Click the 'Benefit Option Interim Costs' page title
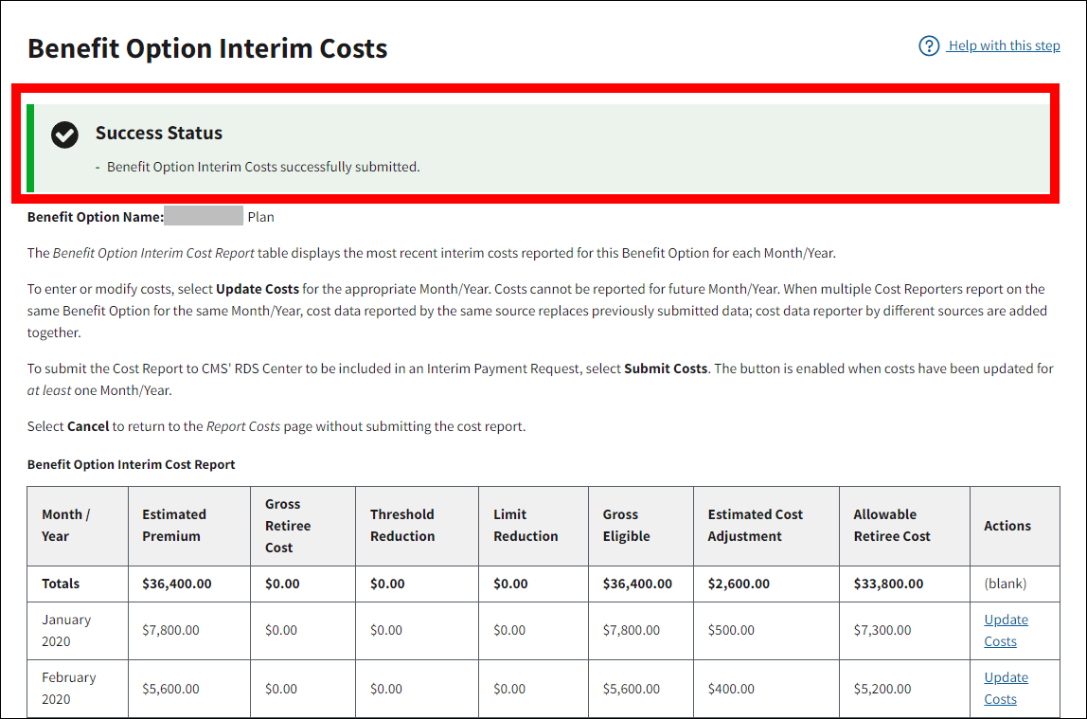This screenshot has height=719, width=1087. (207, 48)
